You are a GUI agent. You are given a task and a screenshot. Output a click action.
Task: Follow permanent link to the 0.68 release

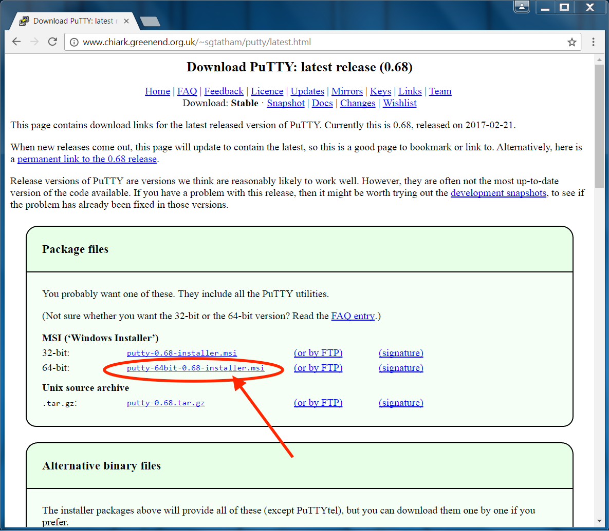point(87,159)
